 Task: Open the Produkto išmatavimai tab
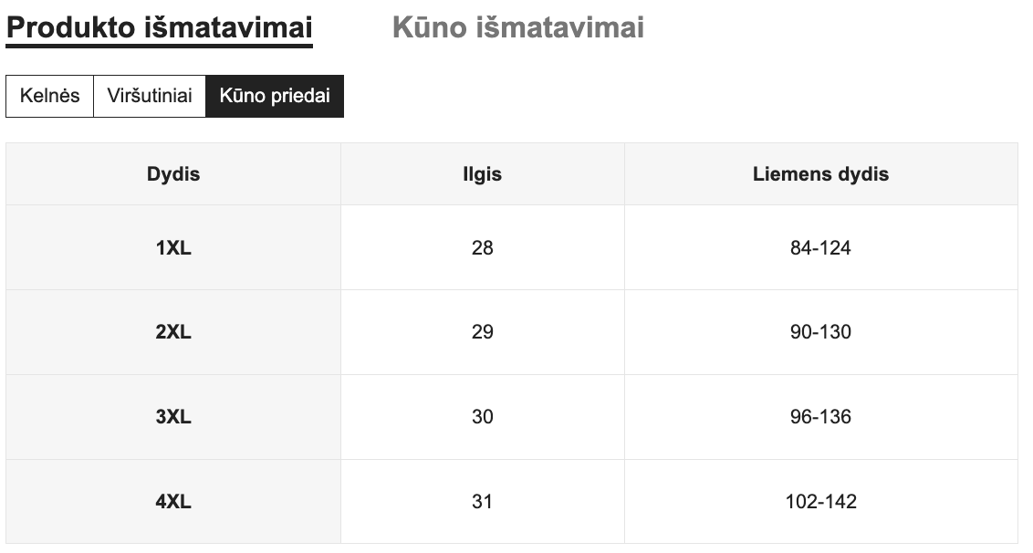(x=160, y=27)
